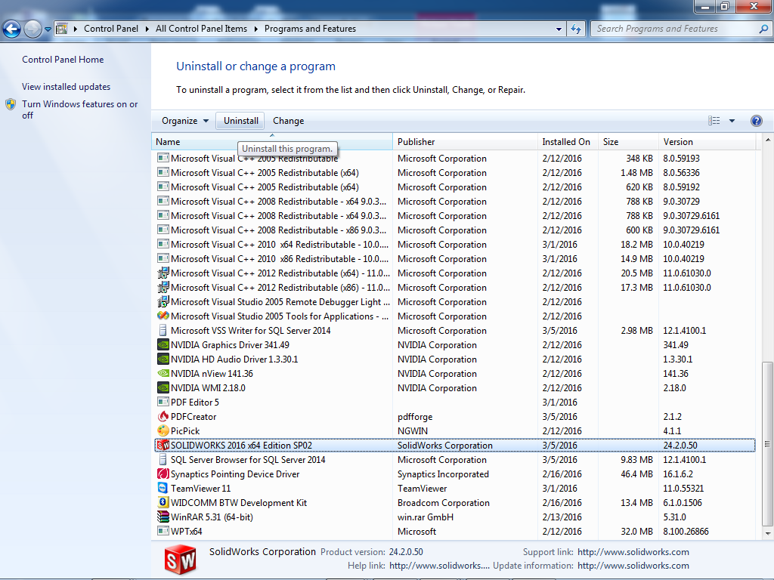Screen dimensions: 774x580
Task: Select Visual Studio 2005 Remote Debugger icon
Action: coord(163,301)
